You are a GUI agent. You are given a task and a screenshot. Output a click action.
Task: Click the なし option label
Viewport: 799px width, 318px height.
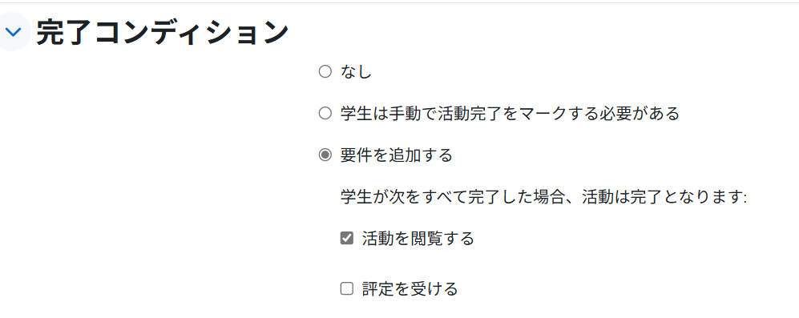click(356, 72)
